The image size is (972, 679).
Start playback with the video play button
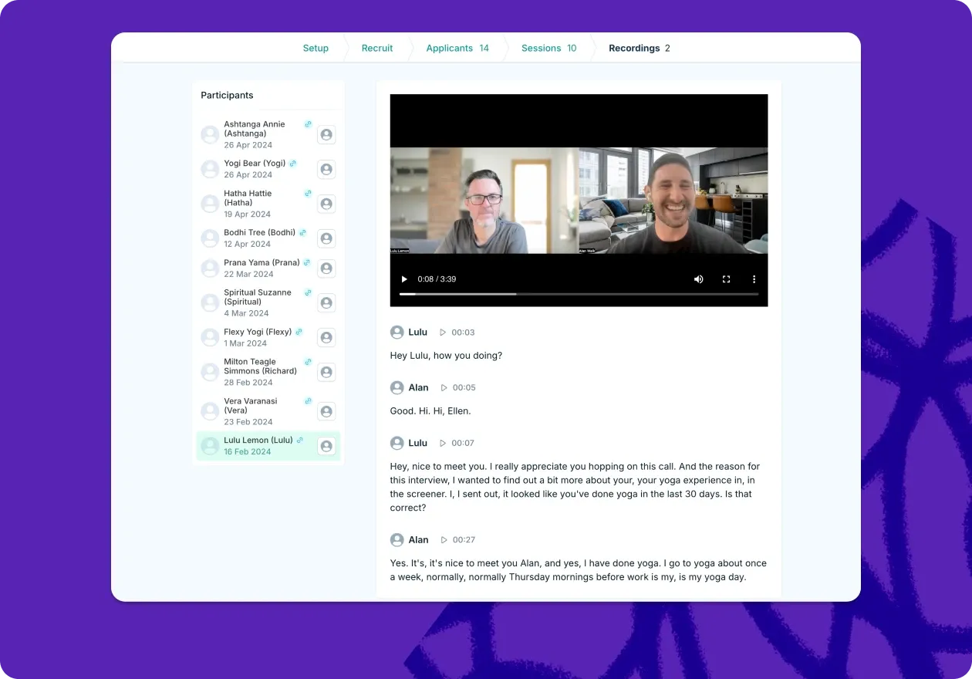pos(404,279)
